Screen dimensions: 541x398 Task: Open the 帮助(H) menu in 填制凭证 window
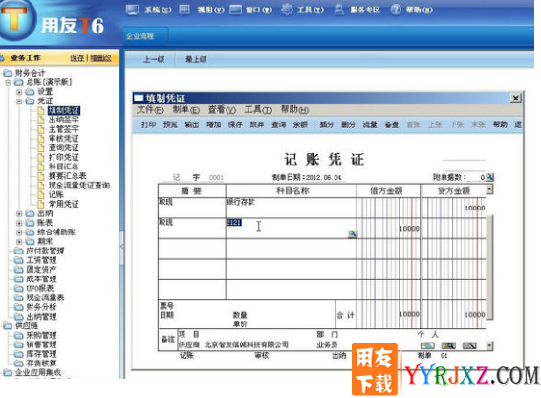294,110
